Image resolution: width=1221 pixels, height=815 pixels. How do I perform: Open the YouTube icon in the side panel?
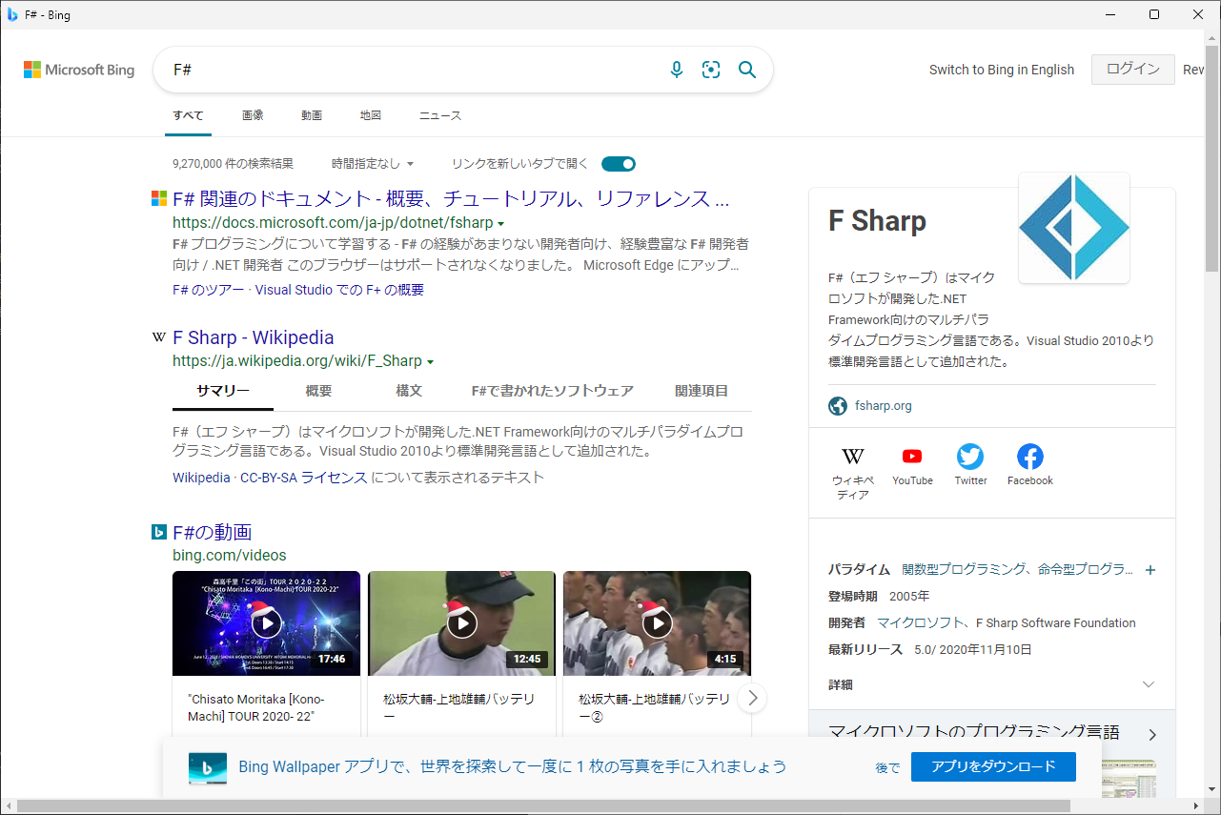(x=911, y=457)
